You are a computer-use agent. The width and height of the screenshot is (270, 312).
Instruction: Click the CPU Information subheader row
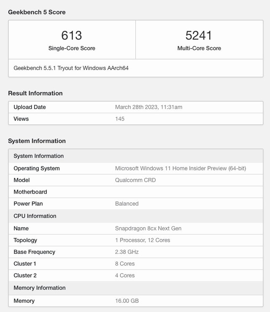pyautogui.click(x=35, y=216)
